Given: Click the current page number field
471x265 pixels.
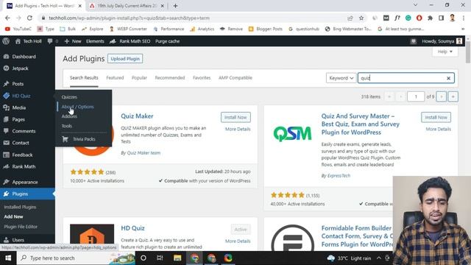Looking at the screenshot, I should [x=416, y=96].
